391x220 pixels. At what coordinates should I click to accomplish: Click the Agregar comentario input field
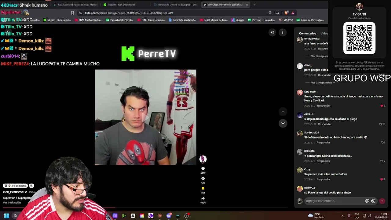click(334, 201)
